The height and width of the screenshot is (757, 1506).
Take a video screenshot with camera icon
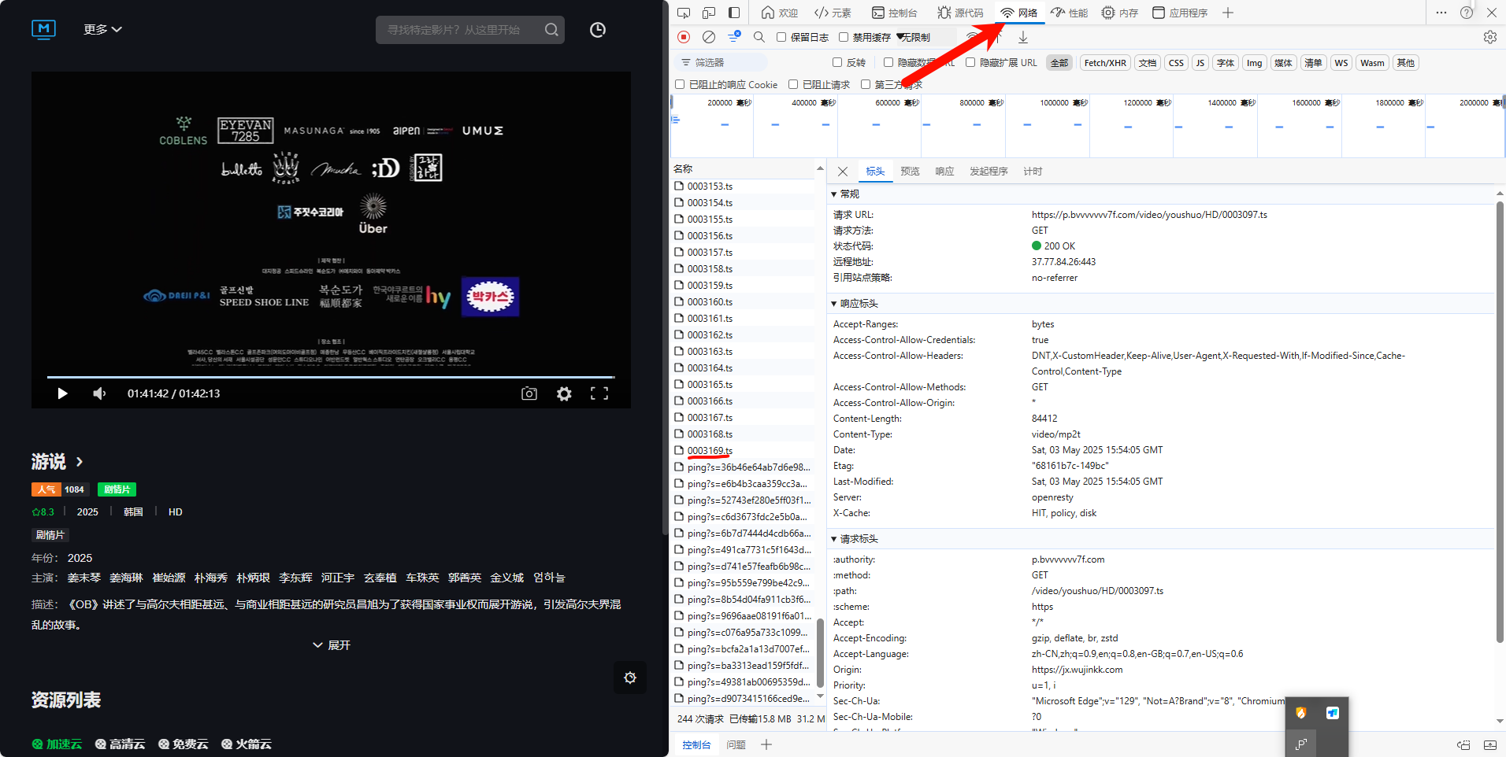(x=529, y=393)
